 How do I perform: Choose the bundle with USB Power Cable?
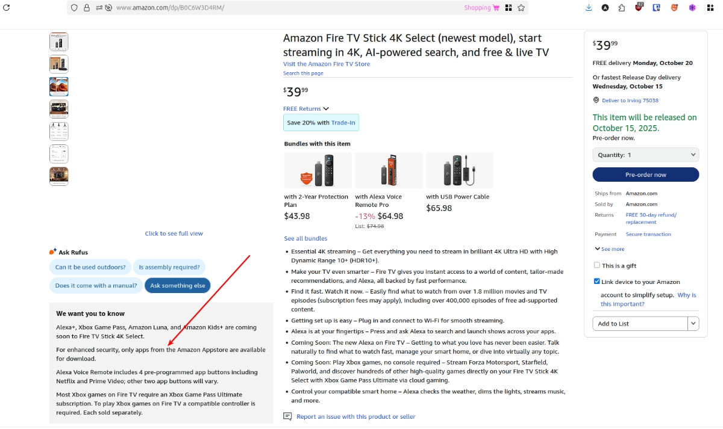pos(460,171)
